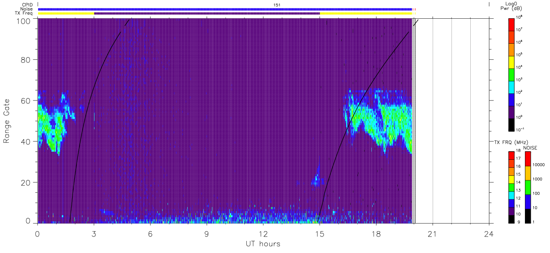Image resolution: width=550 pixels, height=253 pixels.
Task: Click the 10000 label on noise scale
Action: click(538, 166)
